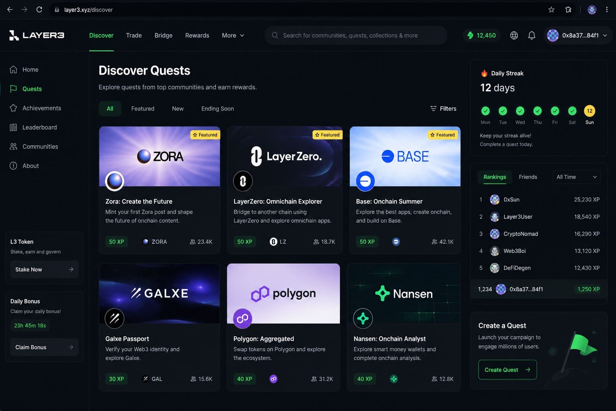Click the Home sidebar icon

[x=13, y=69]
